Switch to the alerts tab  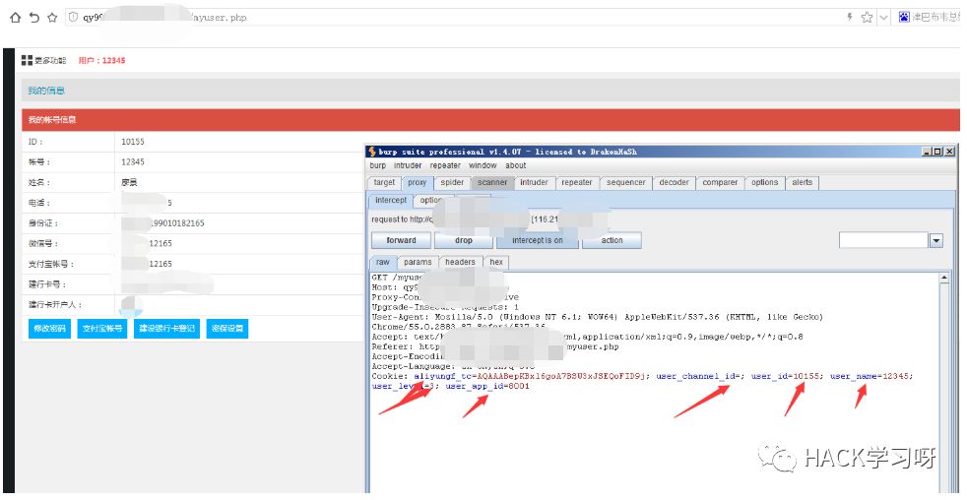[802, 182]
